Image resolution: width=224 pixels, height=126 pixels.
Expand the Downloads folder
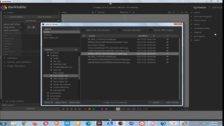tap(48, 96)
